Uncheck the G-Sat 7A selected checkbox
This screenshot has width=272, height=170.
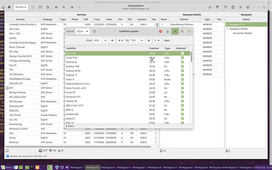click(x=182, y=92)
